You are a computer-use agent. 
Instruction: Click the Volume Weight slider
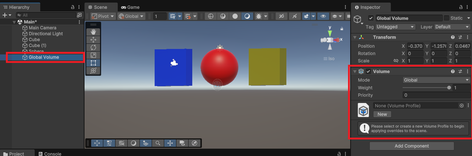427,88
